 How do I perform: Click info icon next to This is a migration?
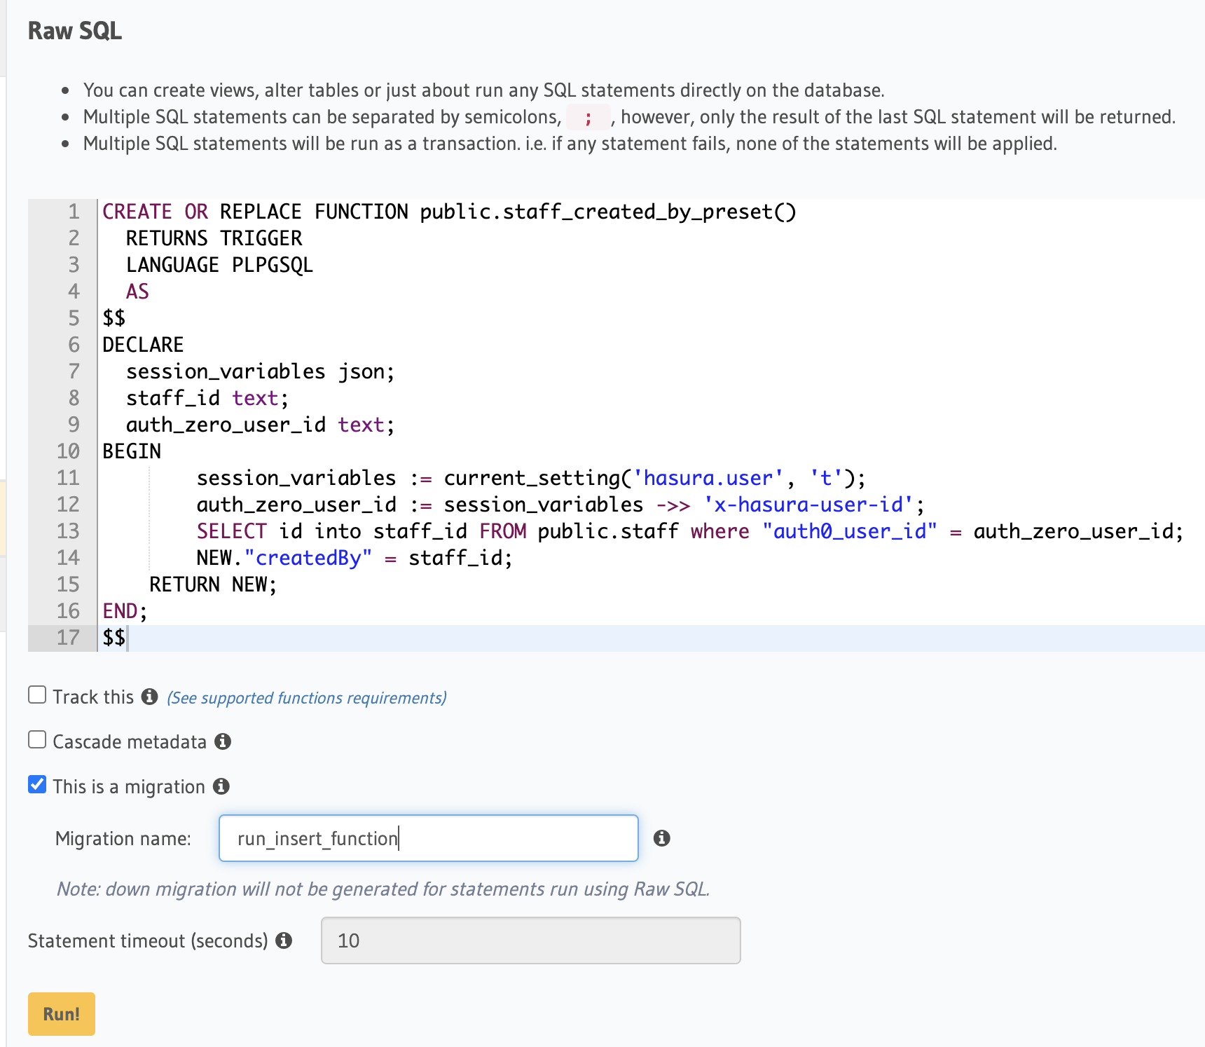[221, 786]
